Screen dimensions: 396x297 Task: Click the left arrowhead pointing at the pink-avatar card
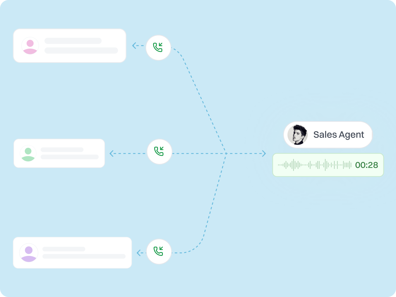point(134,46)
